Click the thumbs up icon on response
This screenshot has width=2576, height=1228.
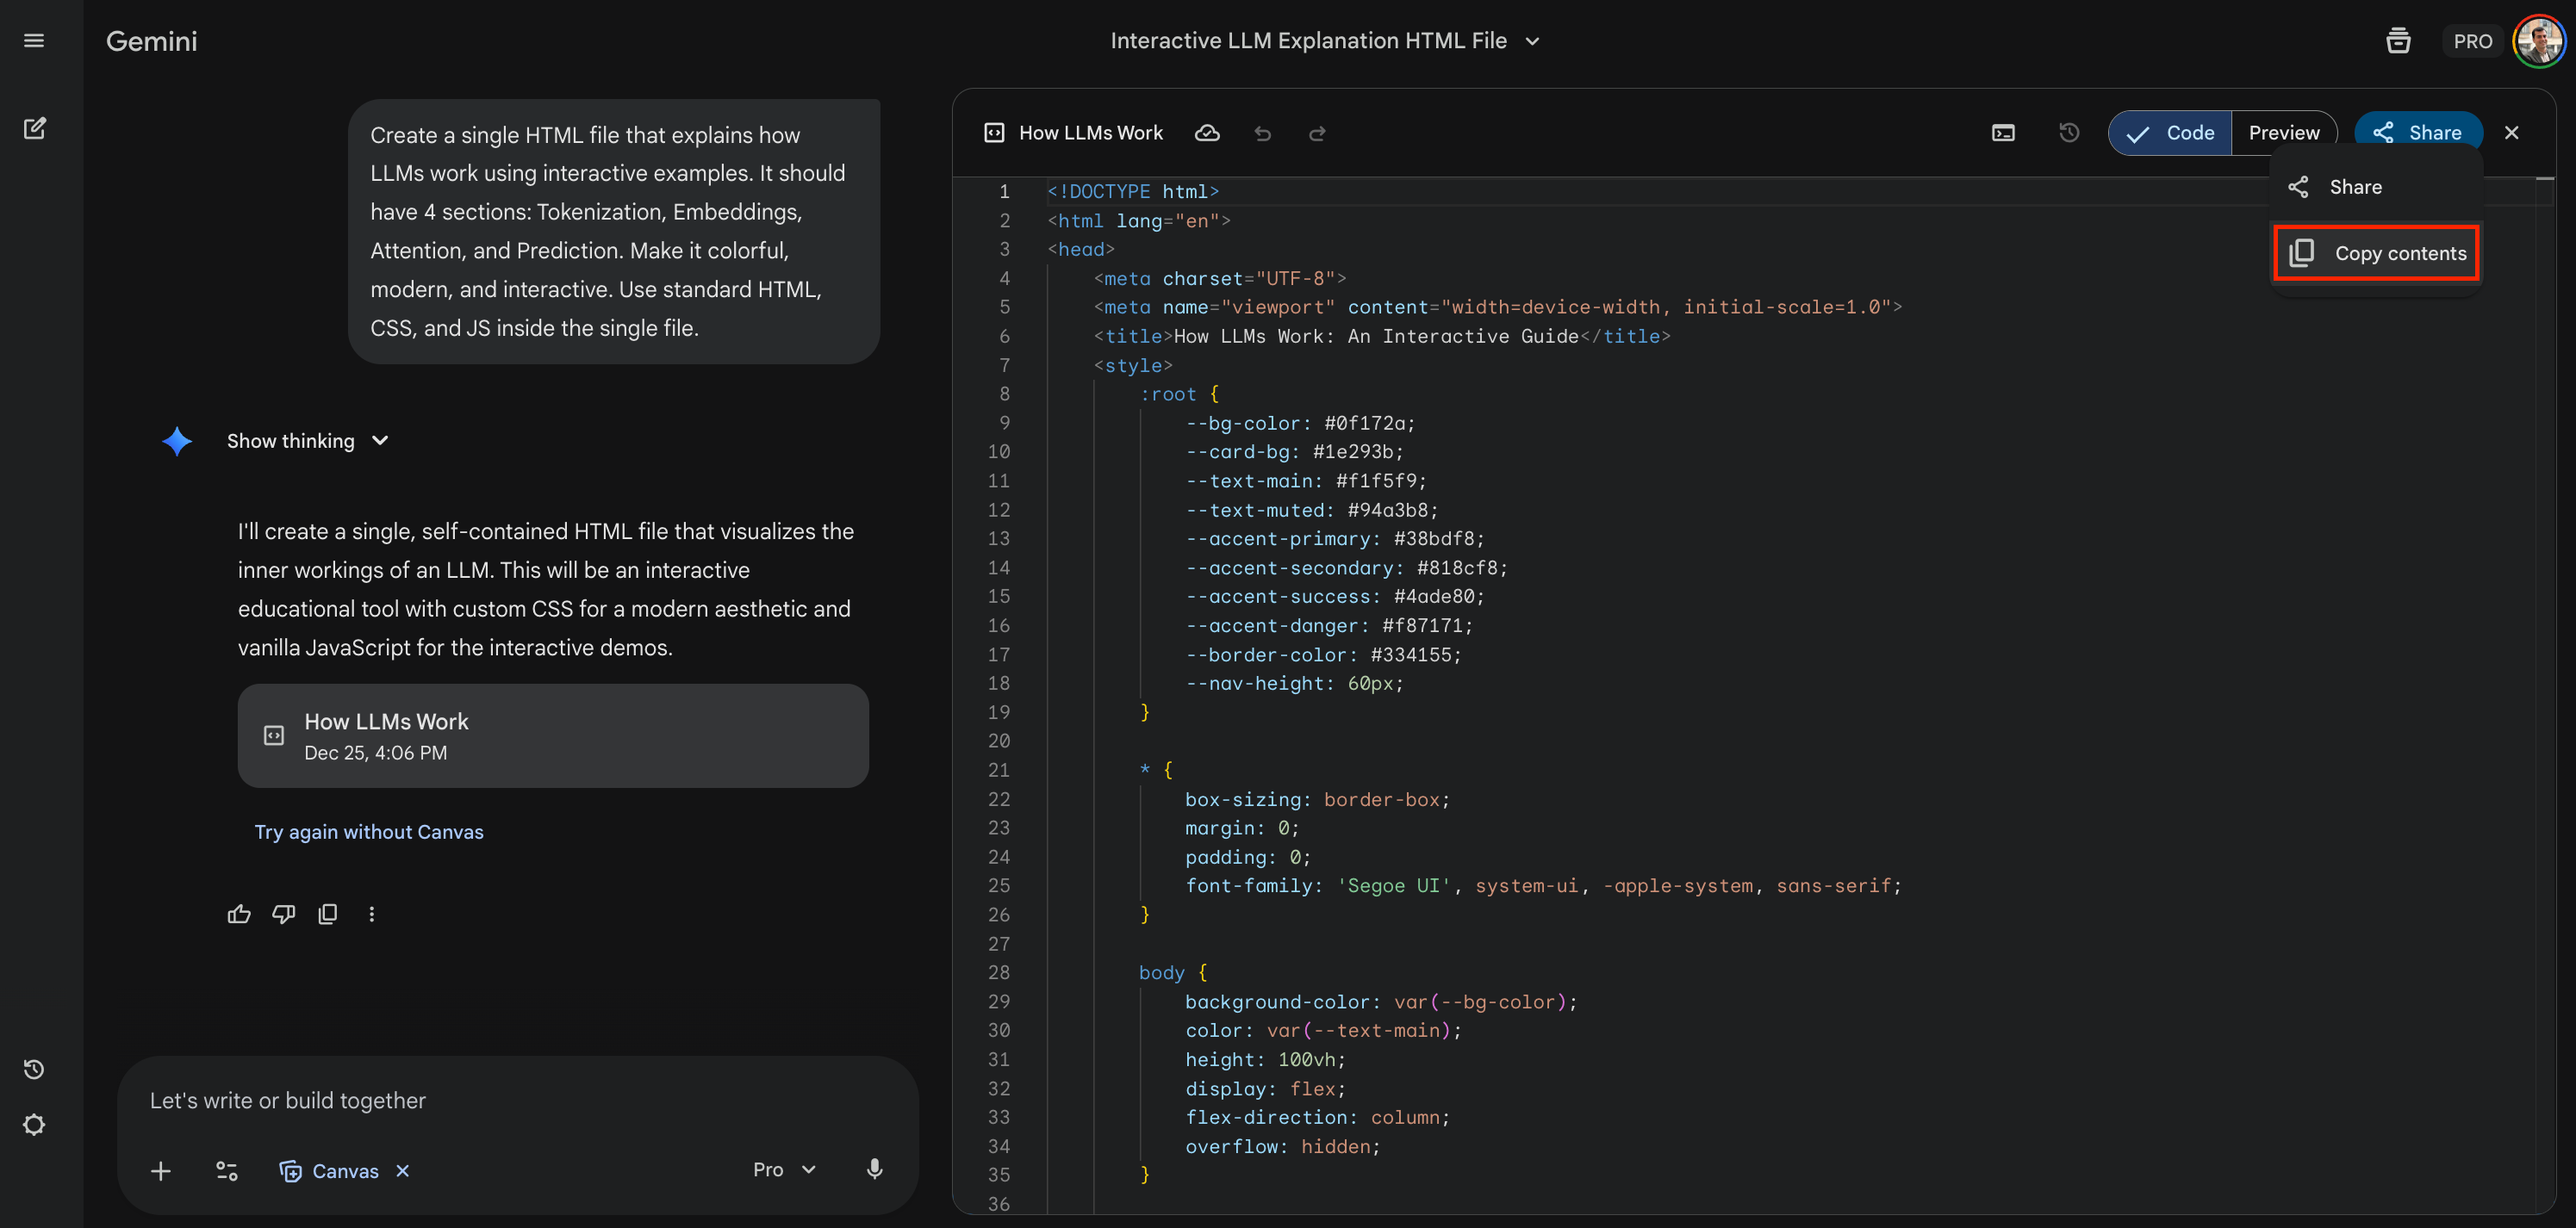(239, 914)
